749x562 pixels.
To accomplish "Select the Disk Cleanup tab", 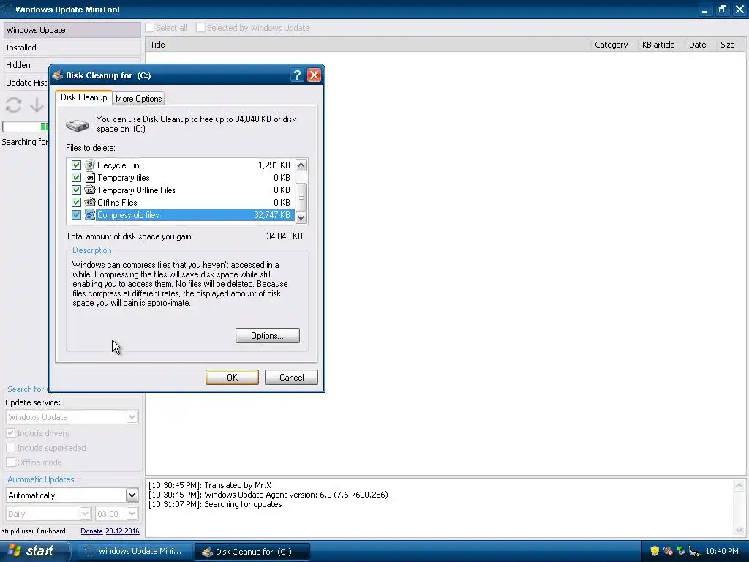I will (83, 97).
